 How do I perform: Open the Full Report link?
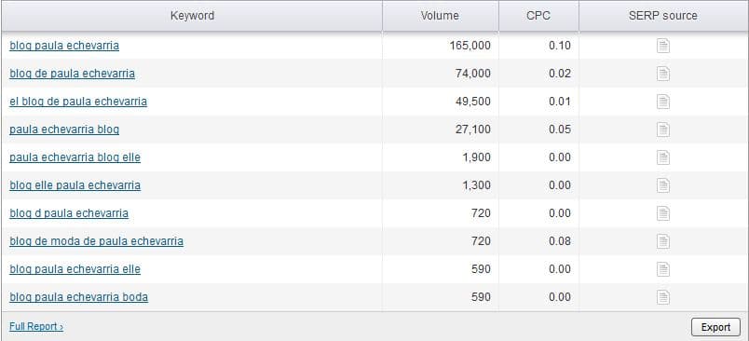[x=36, y=327]
